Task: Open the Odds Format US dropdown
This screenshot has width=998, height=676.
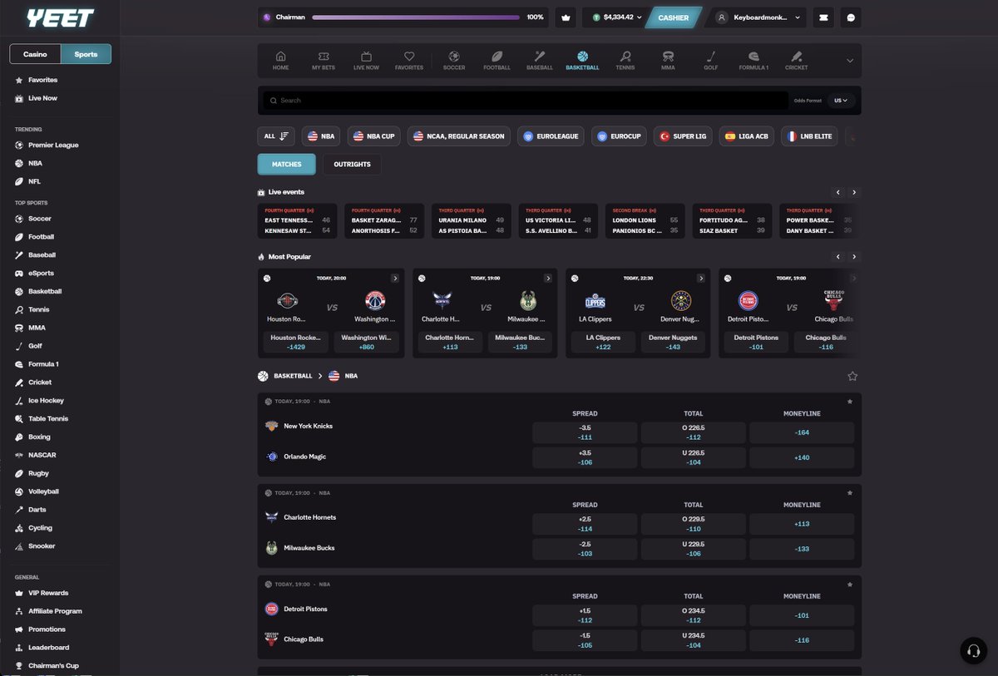Action: click(841, 101)
